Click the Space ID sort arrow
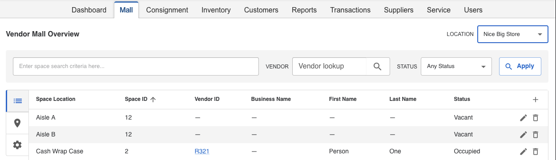The height and width of the screenshot is (160, 556). pyautogui.click(x=153, y=100)
